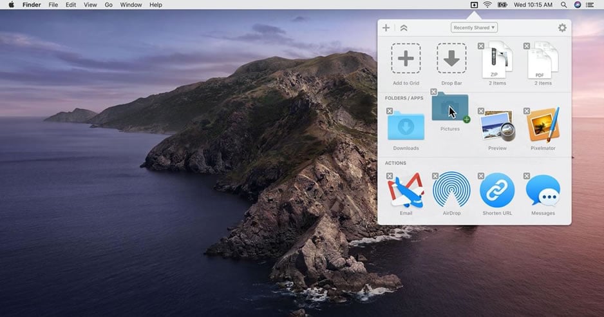The width and height of the screenshot is (604, 317).
Task: Open the File menu
Action: tap(53, 5)
